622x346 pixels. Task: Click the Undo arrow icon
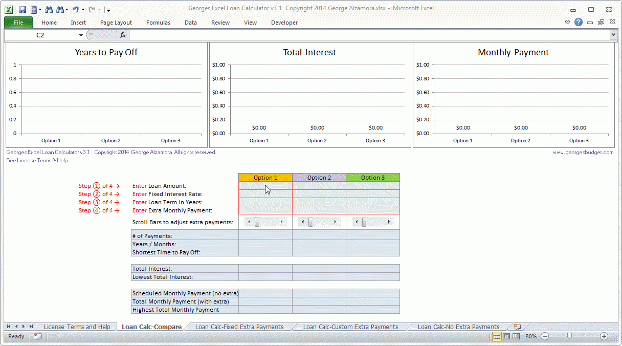pos(75,9)
